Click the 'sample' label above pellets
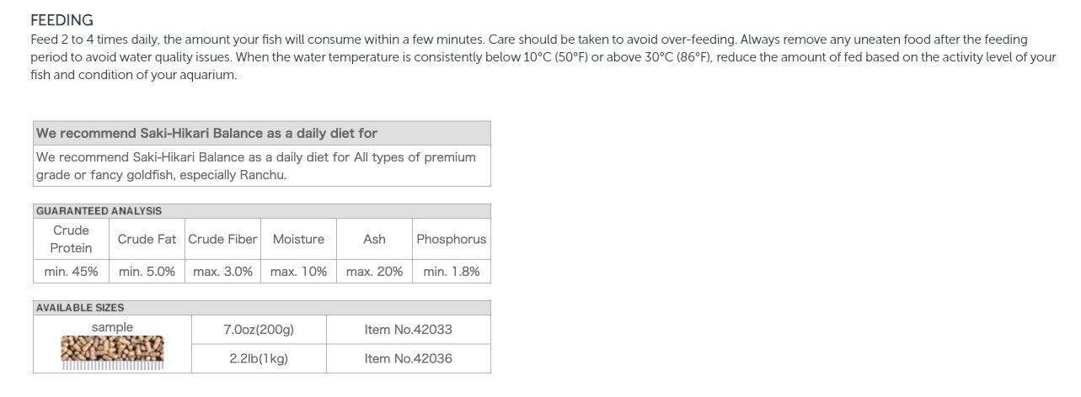This screenshot has height=397, width=1081. tap(112, 327)
